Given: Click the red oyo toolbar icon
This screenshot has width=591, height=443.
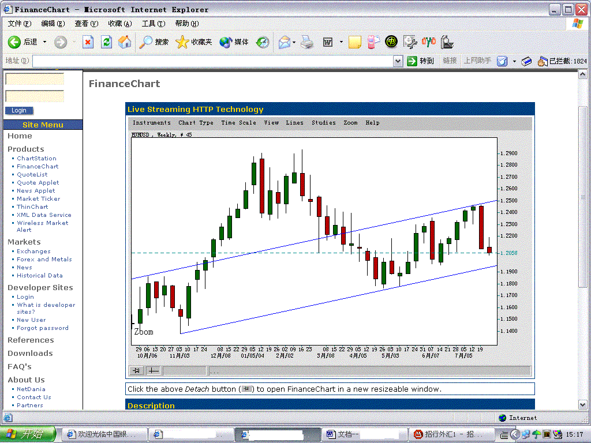Looking at the screenshot, I should tap(429, 42).
